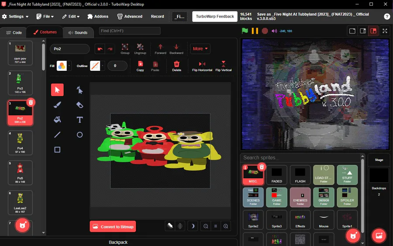Select the Rectangle tool
Viewport: 393px width, 246px height.
pyautogui.click(x=57, y=150)
